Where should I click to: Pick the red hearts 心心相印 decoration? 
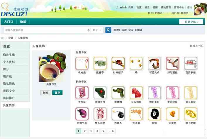point(136,93)
